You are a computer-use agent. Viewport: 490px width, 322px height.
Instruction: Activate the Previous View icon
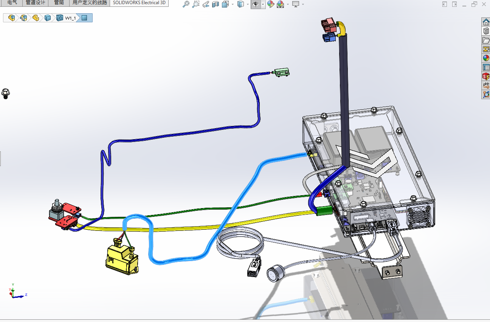coord(206,5)
